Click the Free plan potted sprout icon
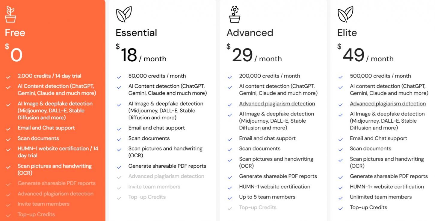 tap(10, 14)
